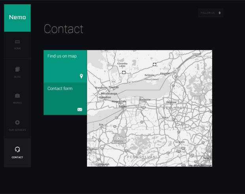This screenshot has width=245, height=194.
Task: Expand the Follow Us dropdown
Action: click(211, 13)
